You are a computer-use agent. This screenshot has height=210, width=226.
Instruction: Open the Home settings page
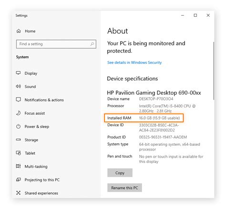[x=30, y=31]
